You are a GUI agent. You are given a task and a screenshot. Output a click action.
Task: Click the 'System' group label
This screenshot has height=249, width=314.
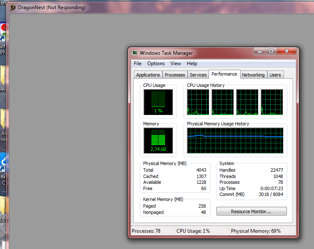click(x=227, y=163)
